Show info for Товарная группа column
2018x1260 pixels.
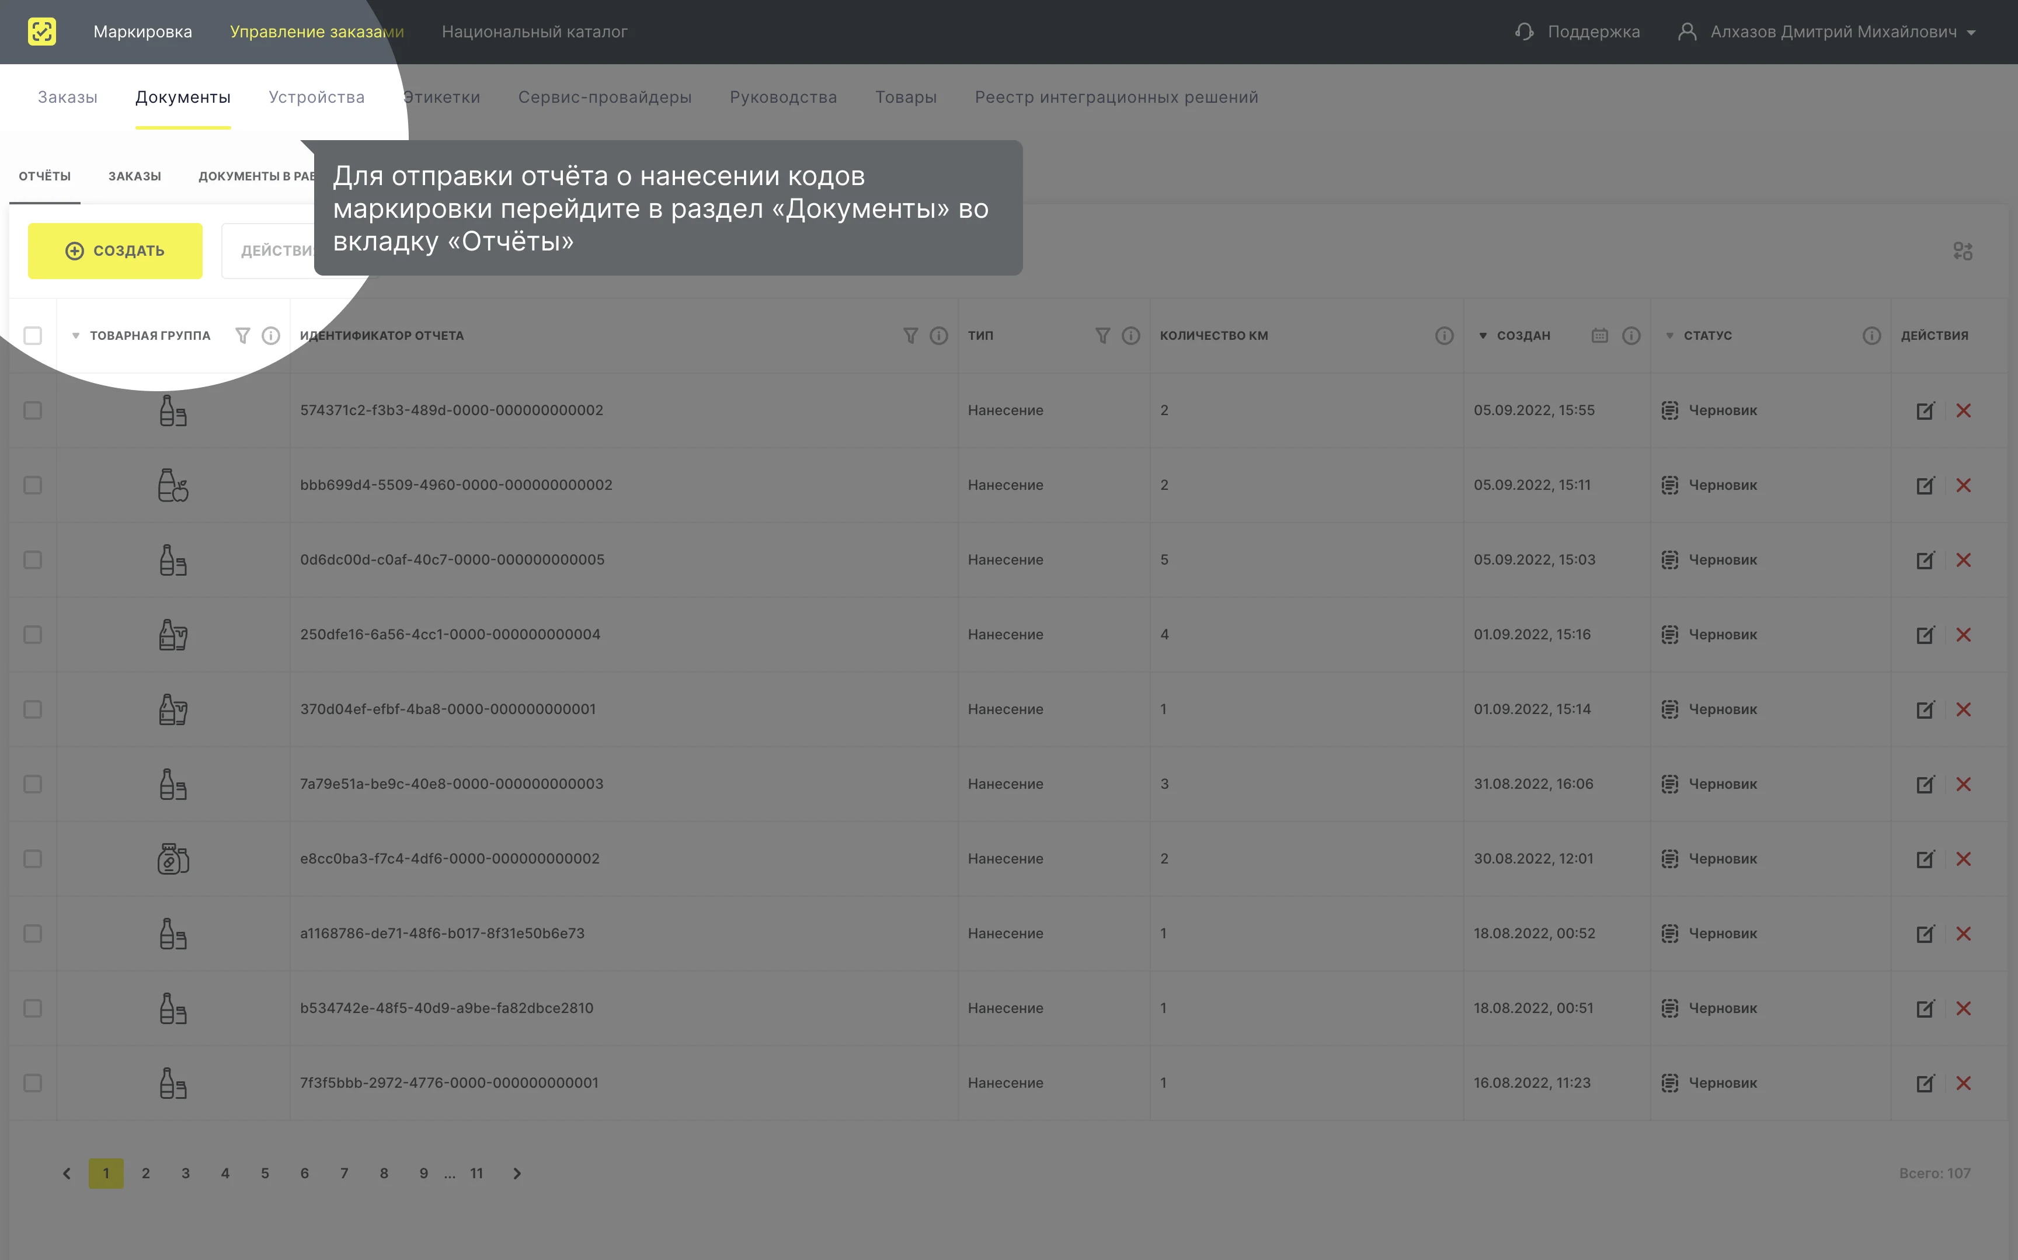coord(271,335)
